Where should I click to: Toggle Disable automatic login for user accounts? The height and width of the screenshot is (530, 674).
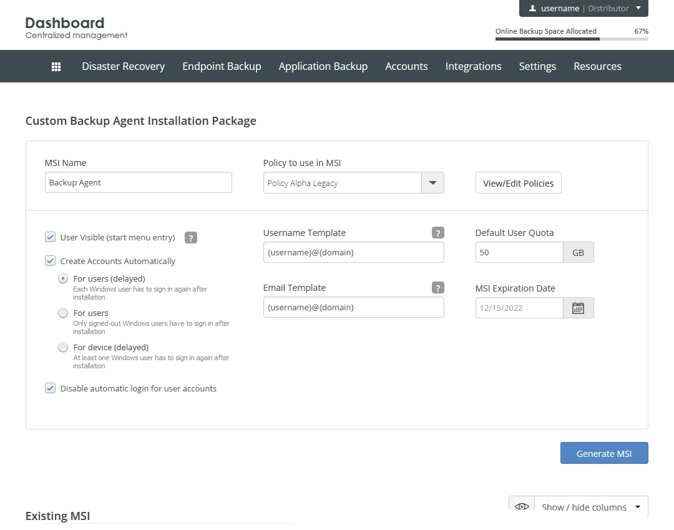pos(51,388)
